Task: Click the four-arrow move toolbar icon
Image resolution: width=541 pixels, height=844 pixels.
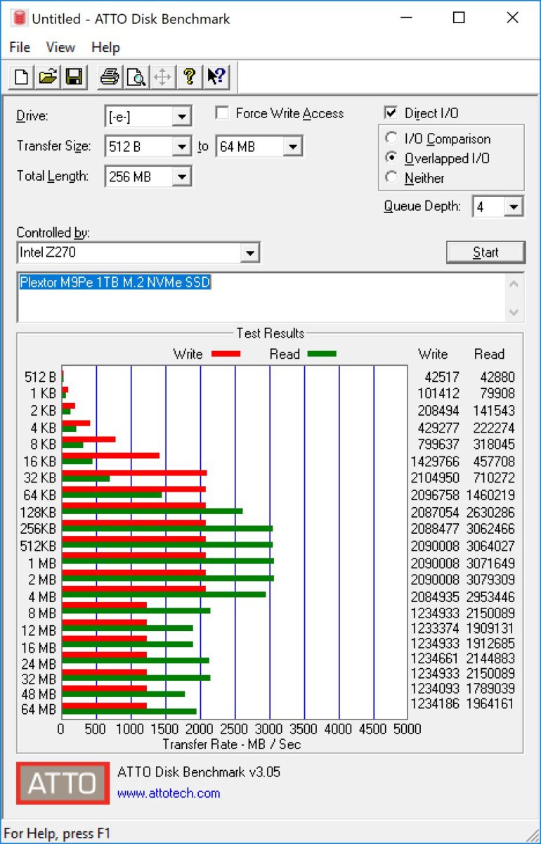Action: [x=162, y=77]
